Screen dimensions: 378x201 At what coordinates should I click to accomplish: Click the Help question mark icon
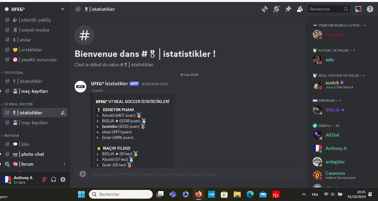coord(370,9)
